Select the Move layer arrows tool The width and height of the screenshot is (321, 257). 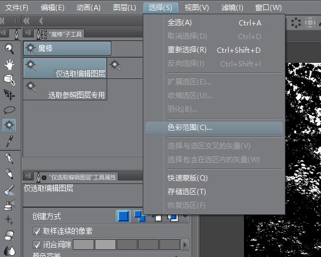pyautogui.click(x=9, y=95)
